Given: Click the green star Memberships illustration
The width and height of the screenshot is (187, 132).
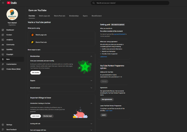Looking at the screenshot, I should (85, 67).
